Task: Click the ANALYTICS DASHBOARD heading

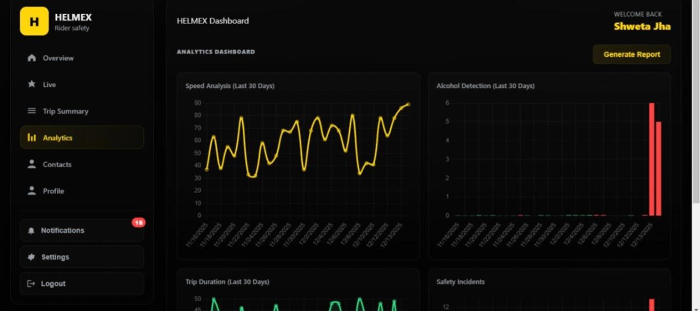Action: coord(216,52)
